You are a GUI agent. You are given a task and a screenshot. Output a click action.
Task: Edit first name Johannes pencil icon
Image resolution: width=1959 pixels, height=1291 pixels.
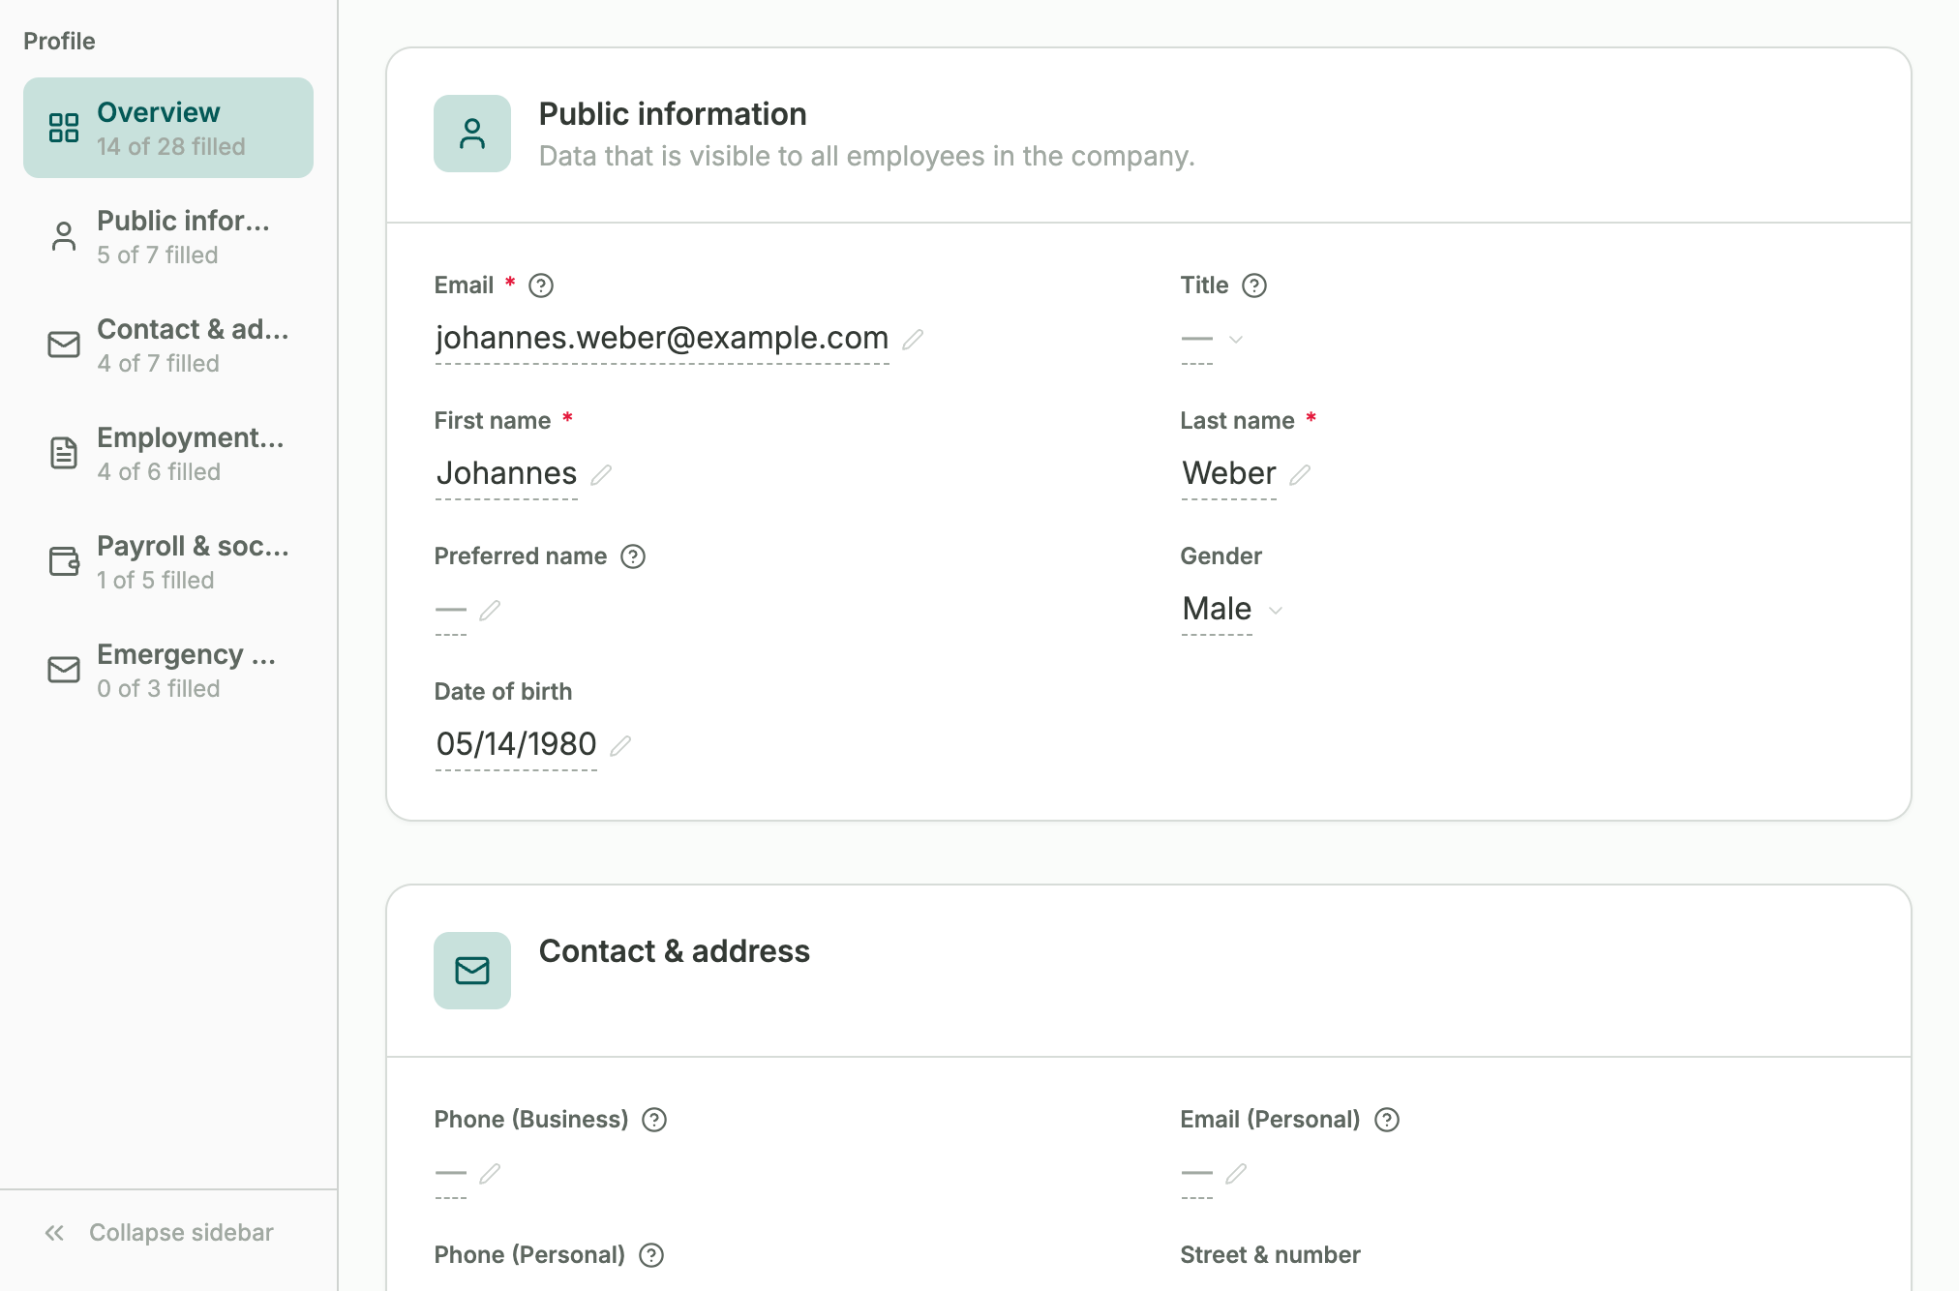pos(601,474)
